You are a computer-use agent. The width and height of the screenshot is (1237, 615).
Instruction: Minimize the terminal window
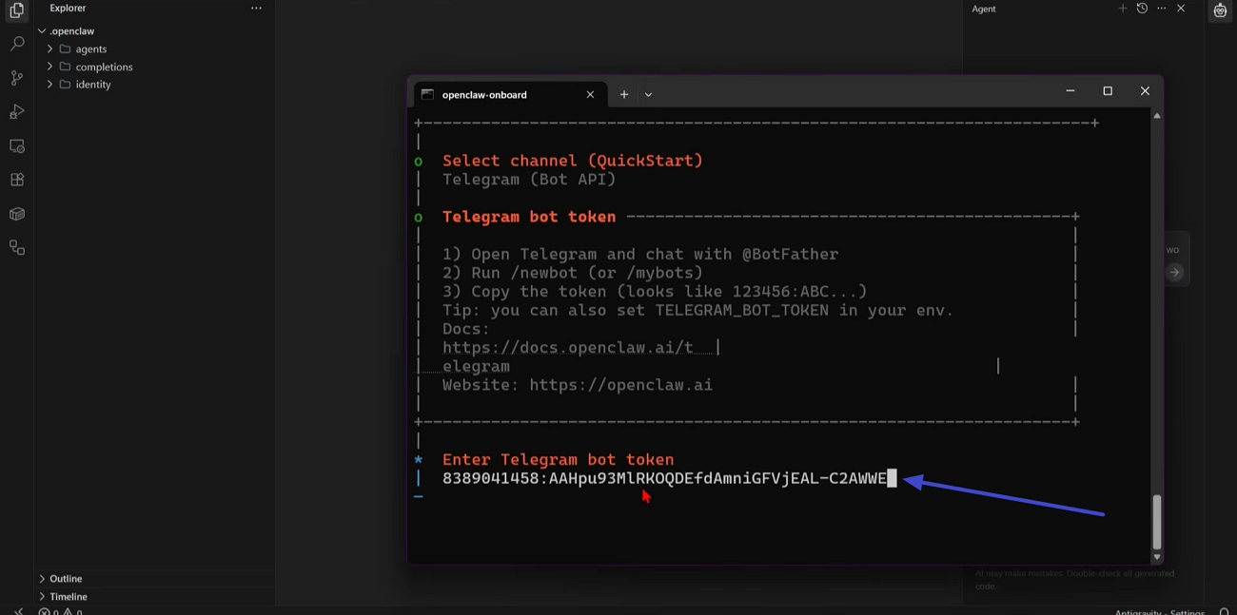click(x=1070, y=91)
